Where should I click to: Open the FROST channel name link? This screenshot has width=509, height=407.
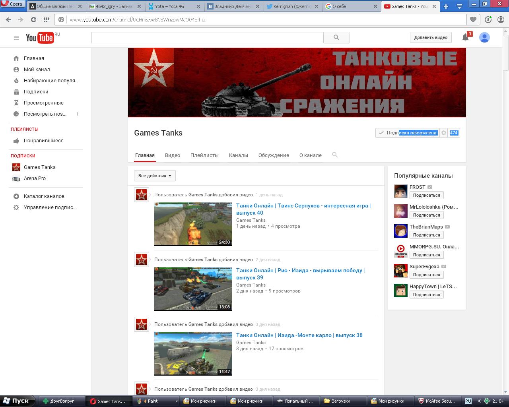tap(418, 187)
